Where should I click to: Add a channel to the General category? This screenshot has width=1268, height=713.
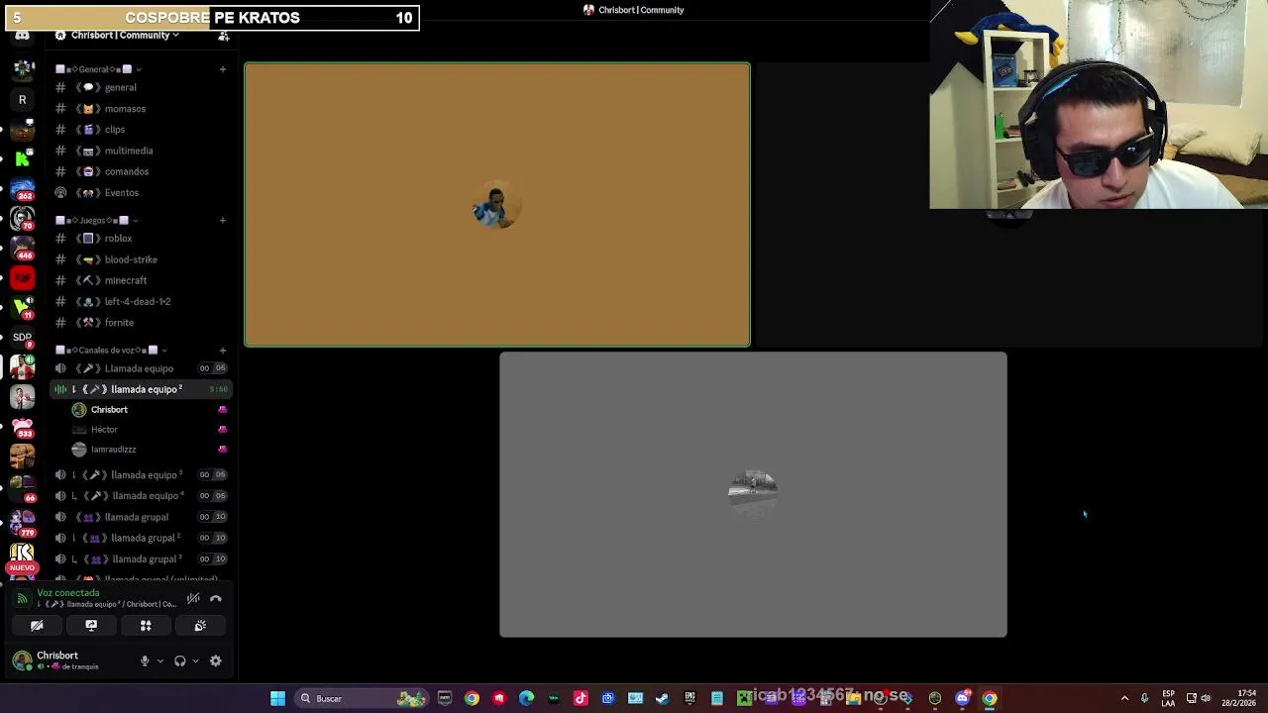point(222,69)
